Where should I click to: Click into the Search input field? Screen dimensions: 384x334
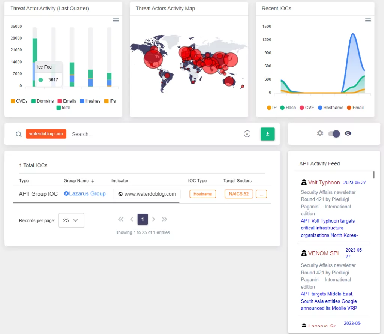coord(156,134)
